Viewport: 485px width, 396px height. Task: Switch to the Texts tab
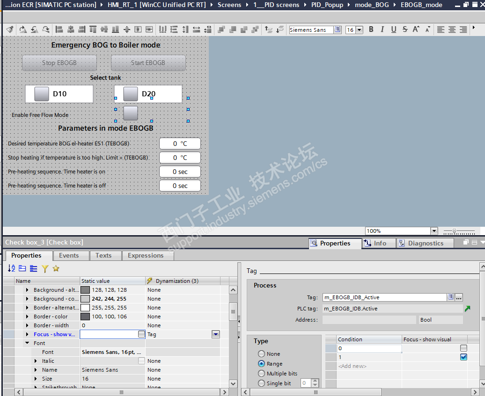pyautogui.click(x=103, y=255)
